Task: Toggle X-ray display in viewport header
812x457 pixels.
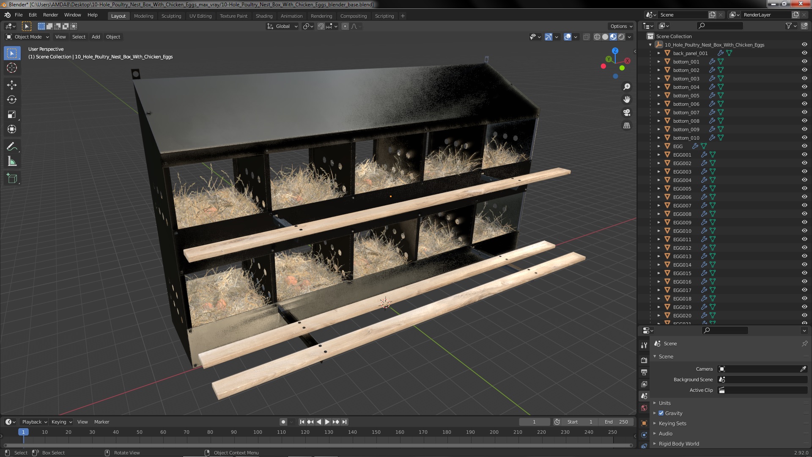Action: (586, 37)
